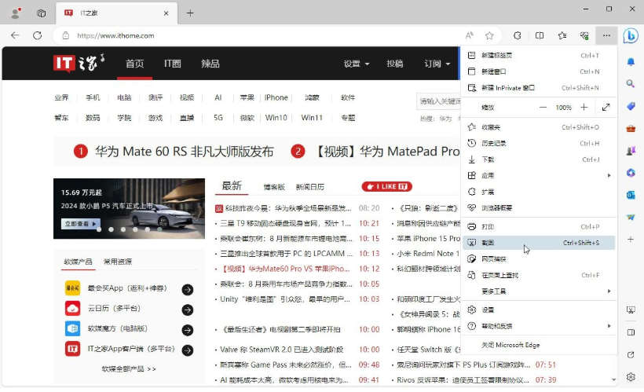Open the Win11 category link
This screenshot has height=392, width=644.
point(312,118)
